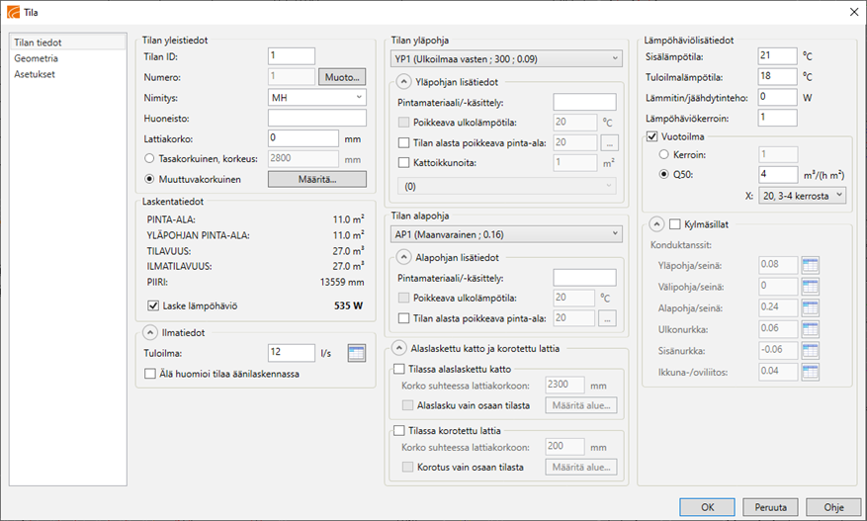The image size is (867, 521).
Task: Click the Sisälämpötila input field
Action: pos(777,56)
